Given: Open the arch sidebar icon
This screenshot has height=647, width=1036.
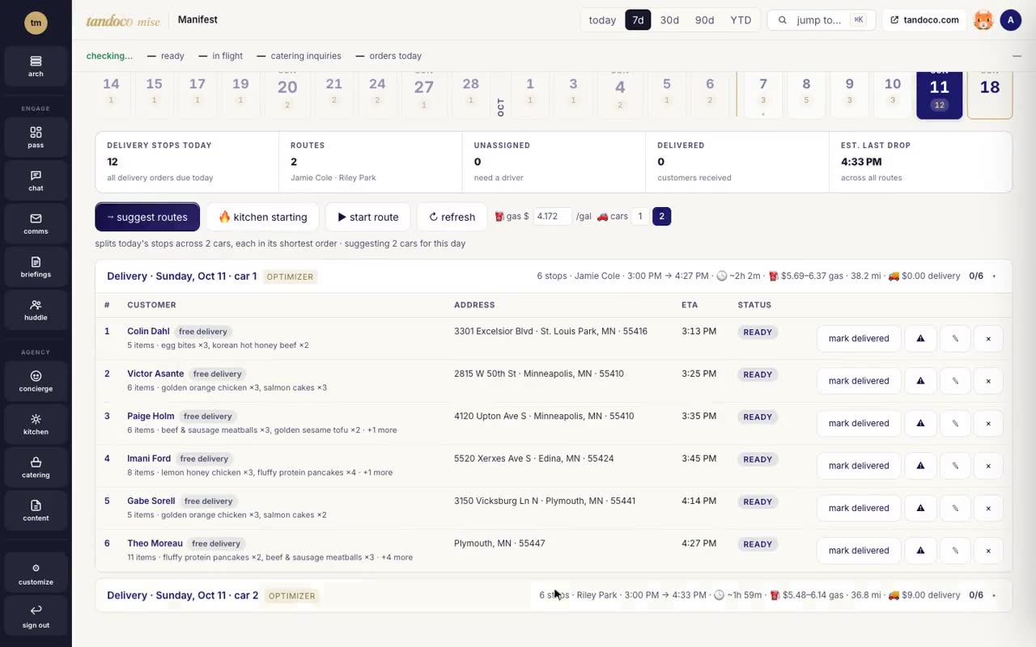Looking at the screenshot, I should 36,66.
